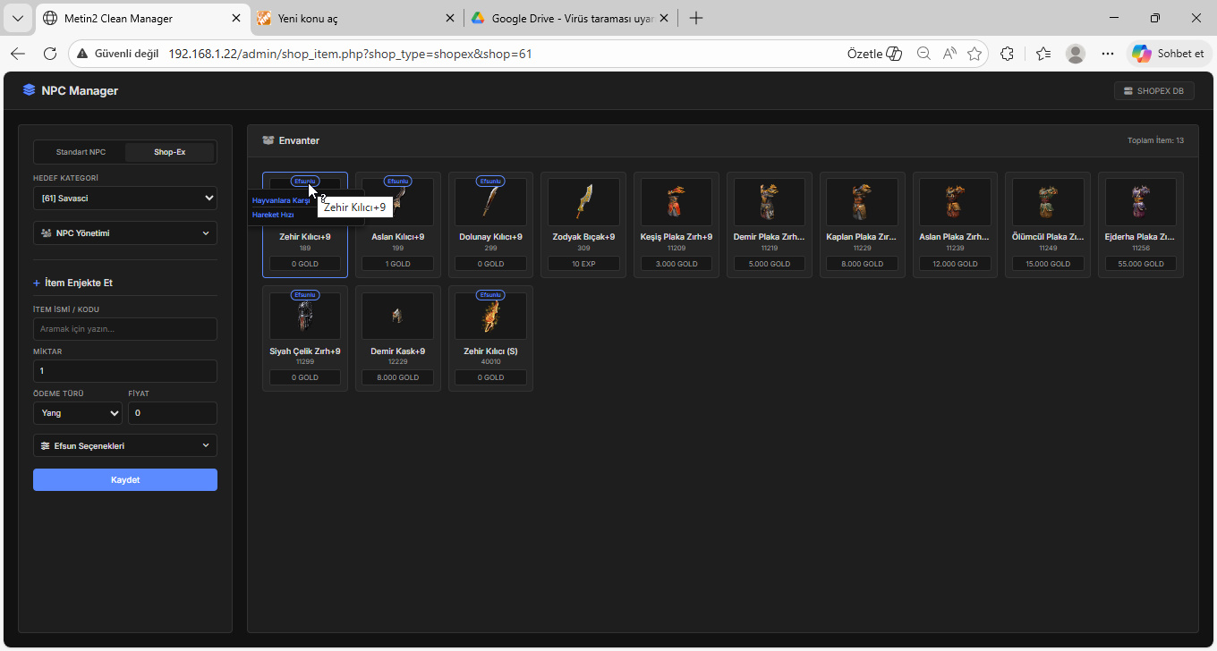Viewport: 1217px width, 651px height.
Task: Switch to the Shop-Ex mode
Action: pos(170,152)
